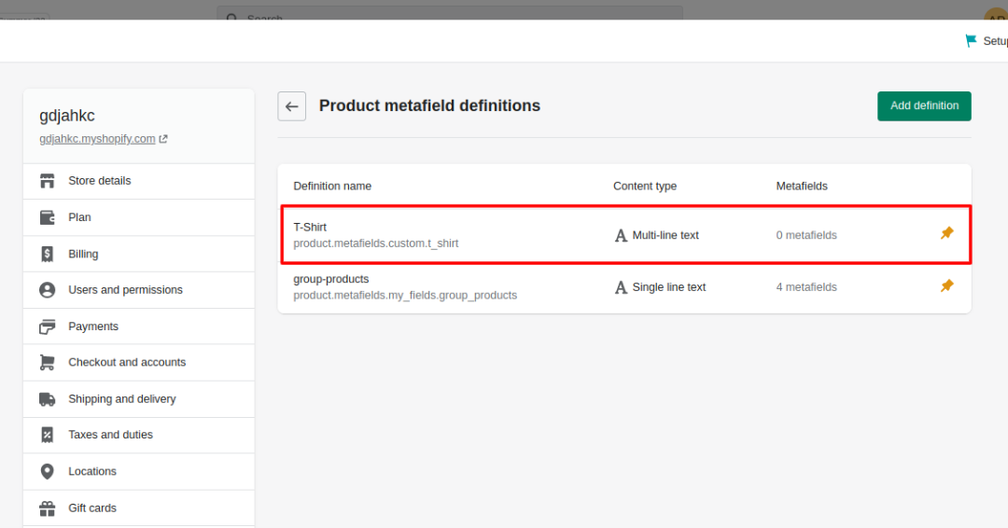1008x528 pixels.
Task: Click the 4 metafields count
Action: (x=806, y=287)
